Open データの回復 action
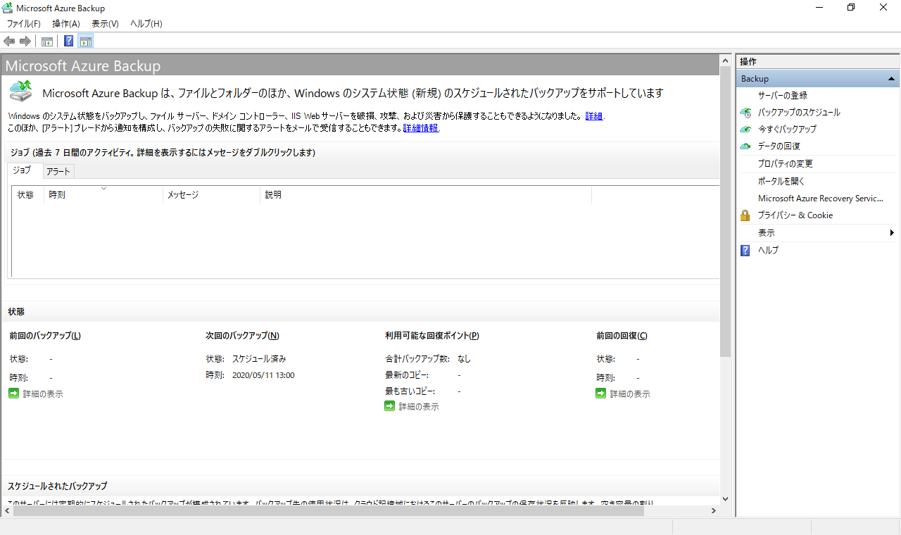The width and height of the screenshot is (901, 535). coord(779,146)
